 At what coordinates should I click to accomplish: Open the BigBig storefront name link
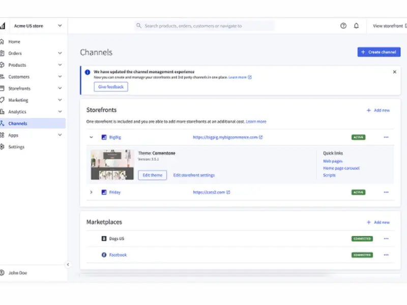115,137
